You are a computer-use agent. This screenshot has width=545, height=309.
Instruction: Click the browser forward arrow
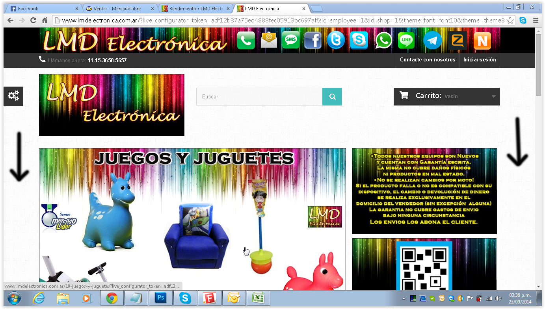22,20
